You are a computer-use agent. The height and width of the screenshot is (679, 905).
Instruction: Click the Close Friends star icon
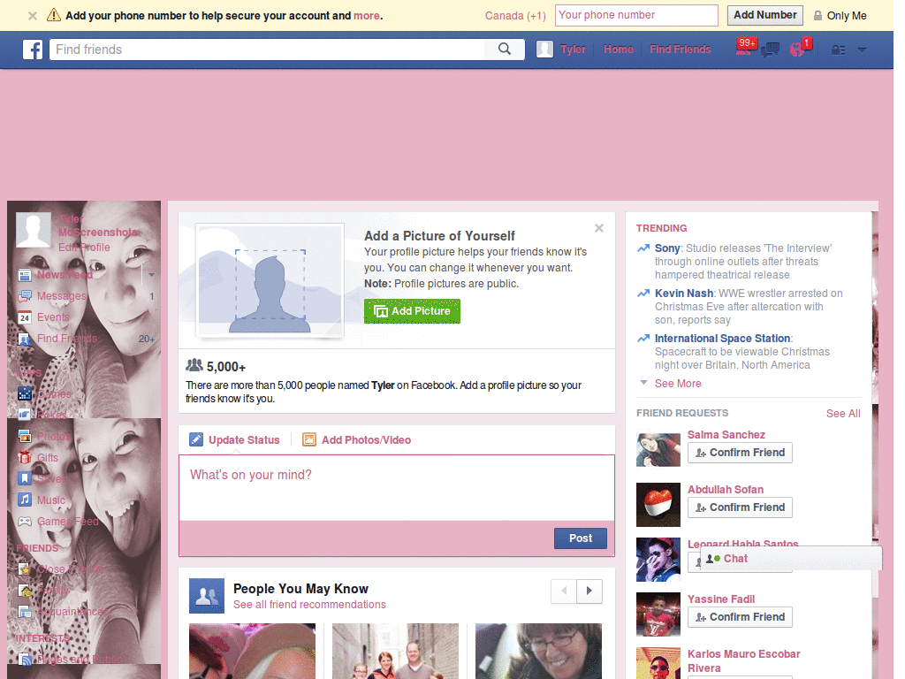(x=25, y=569)
